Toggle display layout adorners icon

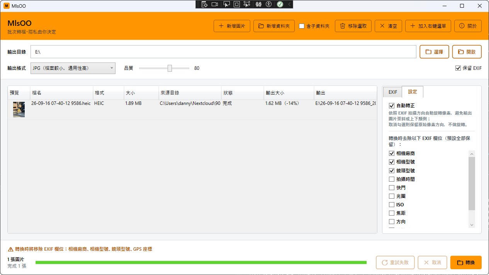pos(237,4)
